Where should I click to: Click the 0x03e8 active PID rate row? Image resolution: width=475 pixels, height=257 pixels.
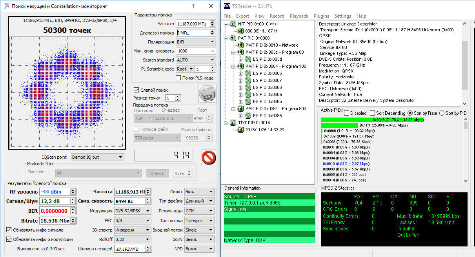pyautogui.click(x=372, y=120)
